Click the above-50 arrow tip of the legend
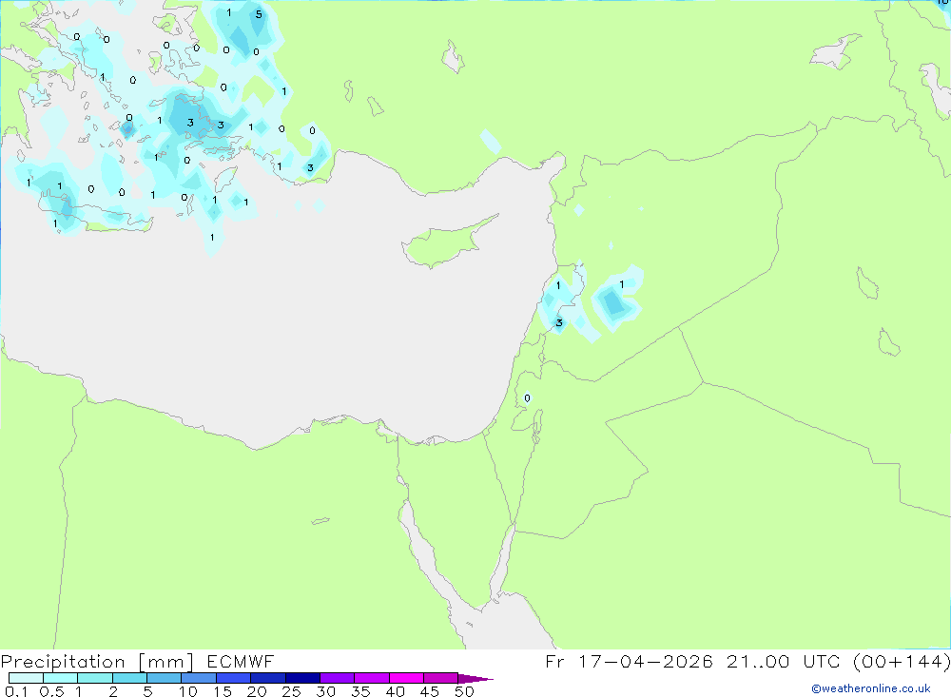 point(475,679)
